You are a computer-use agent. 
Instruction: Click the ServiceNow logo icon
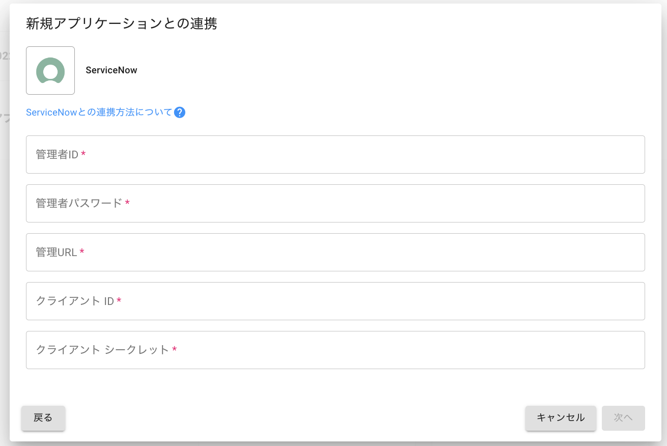pos(50,70)
